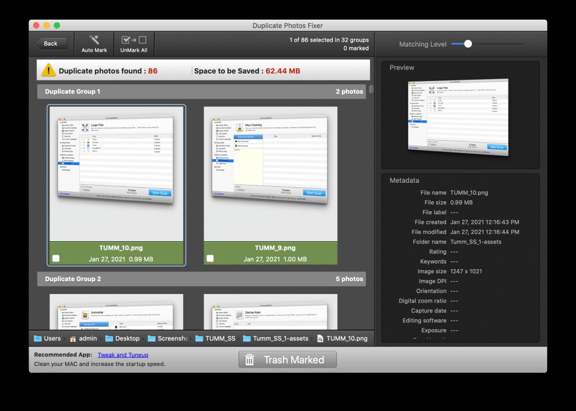
Task: Click the Matching Level slider handle
Action: (467, 44)
